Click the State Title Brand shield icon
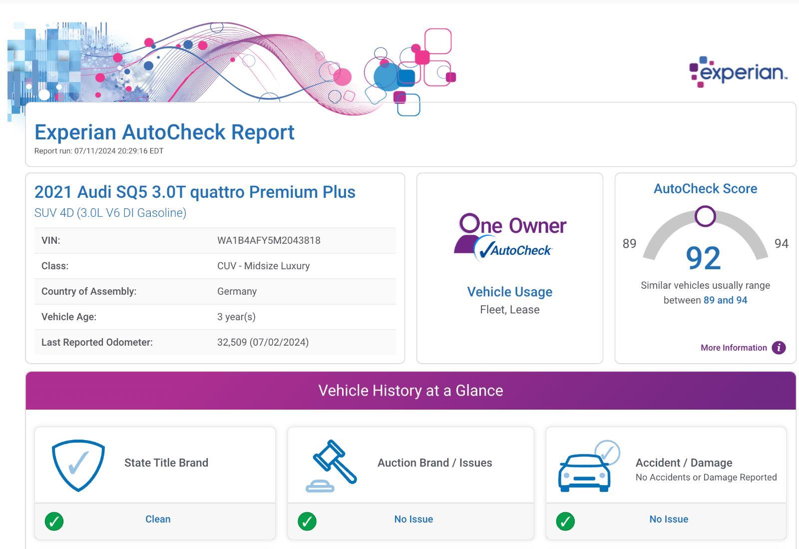The width and height of the screenshot is (799, 549). (78, 466)
